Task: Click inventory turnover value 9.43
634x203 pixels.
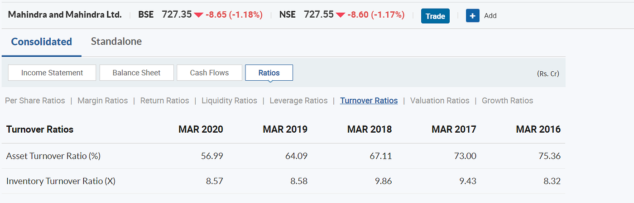Action: point(468,181)
